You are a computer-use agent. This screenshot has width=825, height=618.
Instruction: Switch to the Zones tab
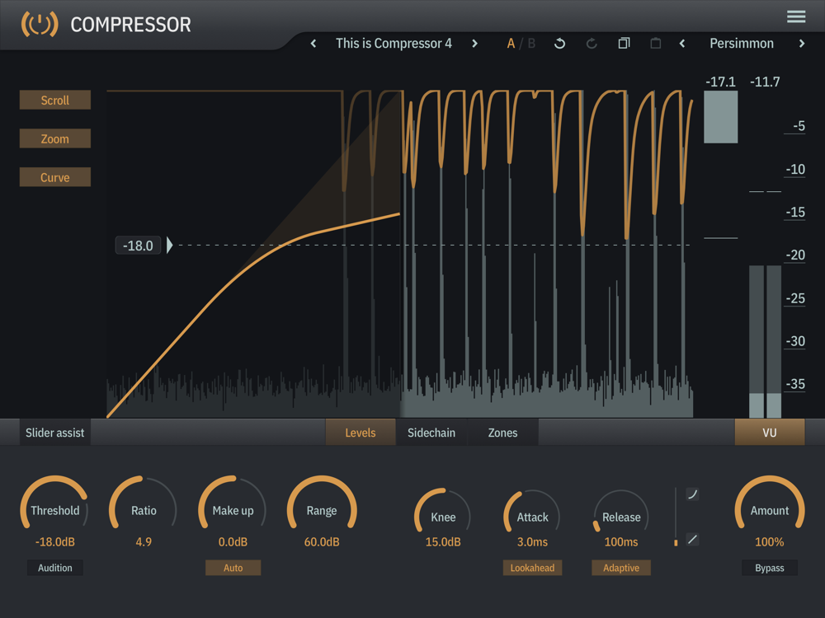pos(502,433)
